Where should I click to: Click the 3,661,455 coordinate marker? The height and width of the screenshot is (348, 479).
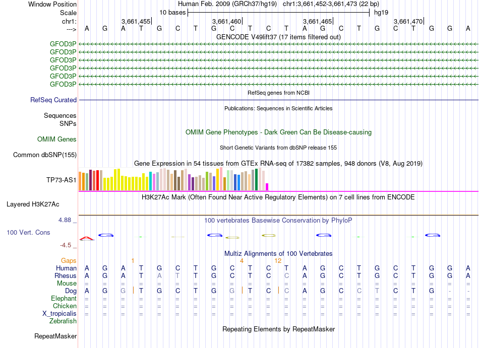pyautogui.click(x=136, y=21)
